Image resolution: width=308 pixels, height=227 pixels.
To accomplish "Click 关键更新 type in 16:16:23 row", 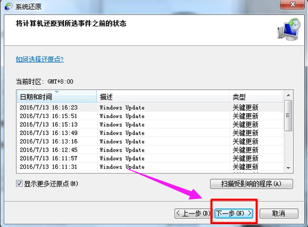I will tap(245, 107).
